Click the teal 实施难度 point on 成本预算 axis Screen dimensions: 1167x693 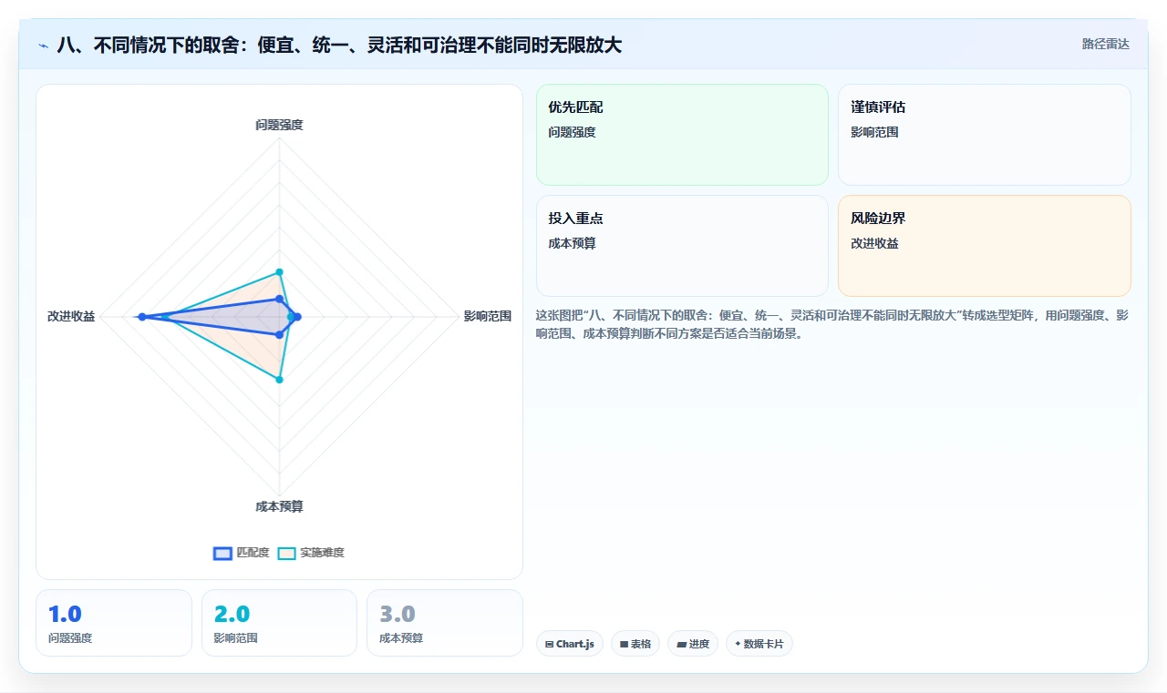280,380
